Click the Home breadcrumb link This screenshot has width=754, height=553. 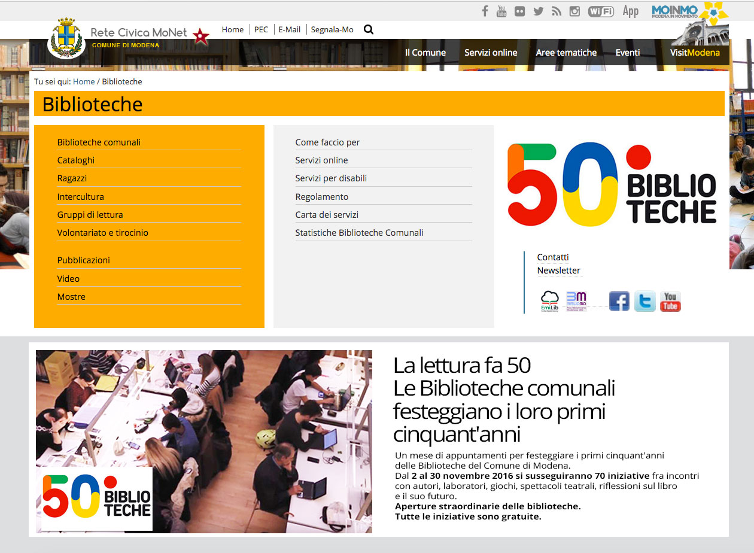(x=84, y=81)
